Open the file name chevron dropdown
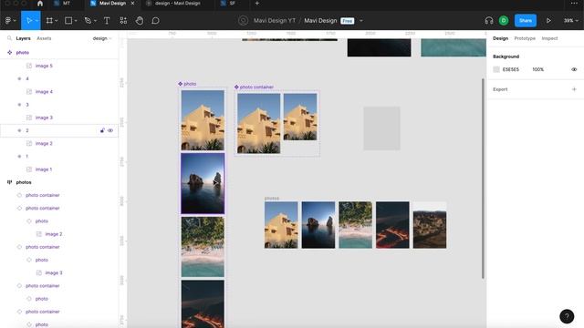The height and width of the screenshot is (328, 584). click(361, 21)
